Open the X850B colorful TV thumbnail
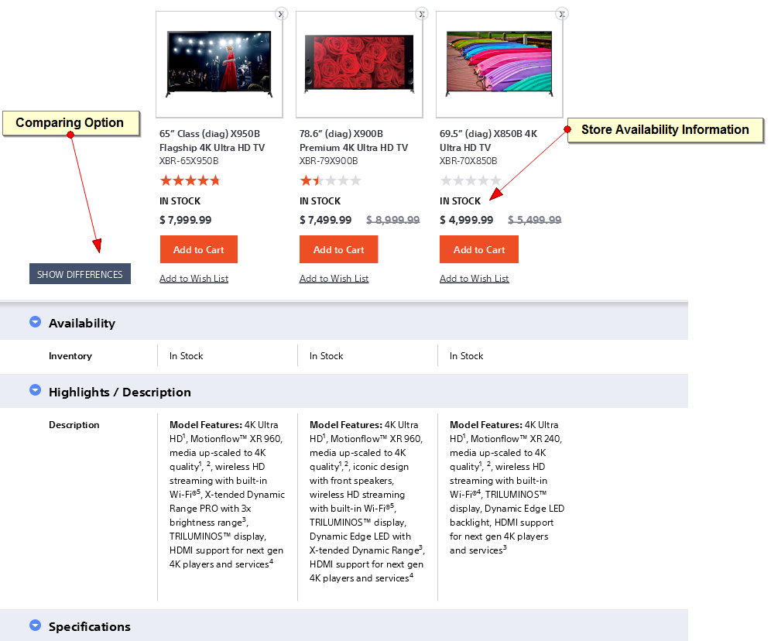Image resolution: width=771 pixels, height=641 pixels. click(499, 63)
